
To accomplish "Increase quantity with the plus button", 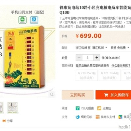I will pos(97,58).
